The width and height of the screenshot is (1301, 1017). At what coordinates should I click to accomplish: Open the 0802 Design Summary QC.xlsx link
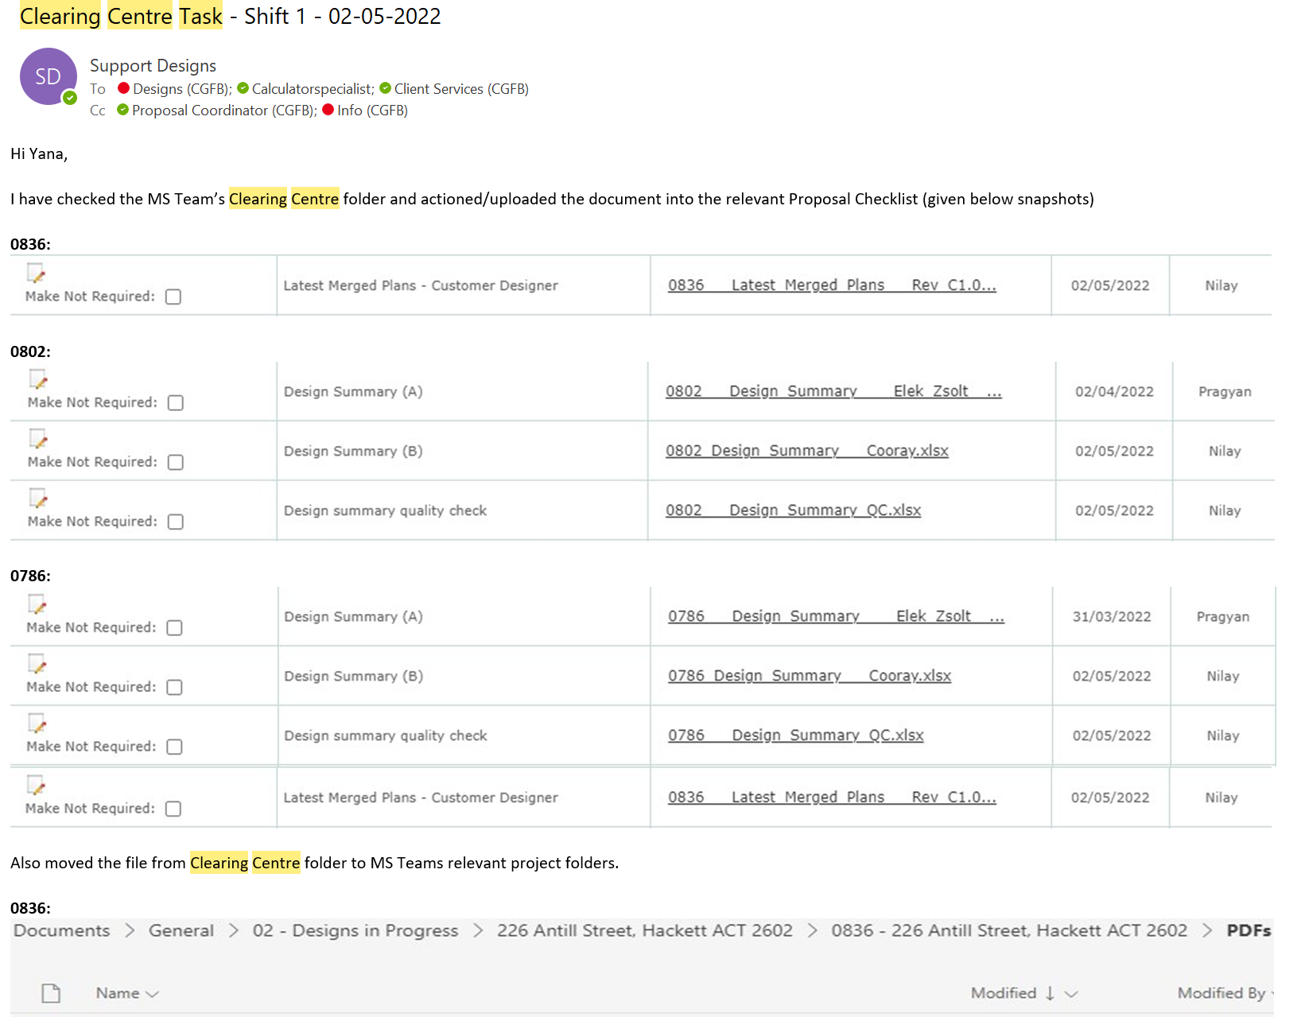(793, 510)
